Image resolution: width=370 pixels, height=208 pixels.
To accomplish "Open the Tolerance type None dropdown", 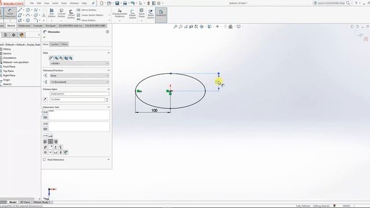I will tap(79, 76).
